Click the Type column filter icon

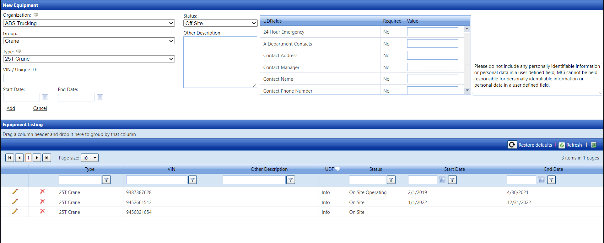pyautogui.click(x=106, y=180)
